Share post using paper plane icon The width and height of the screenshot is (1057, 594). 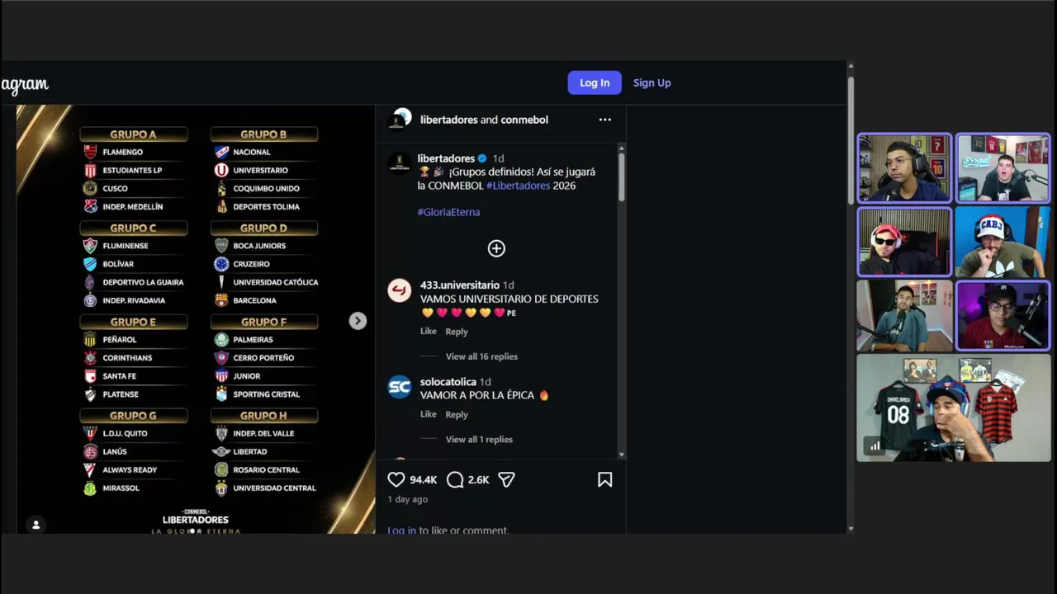pyautogui.click(x=506, y=479)
